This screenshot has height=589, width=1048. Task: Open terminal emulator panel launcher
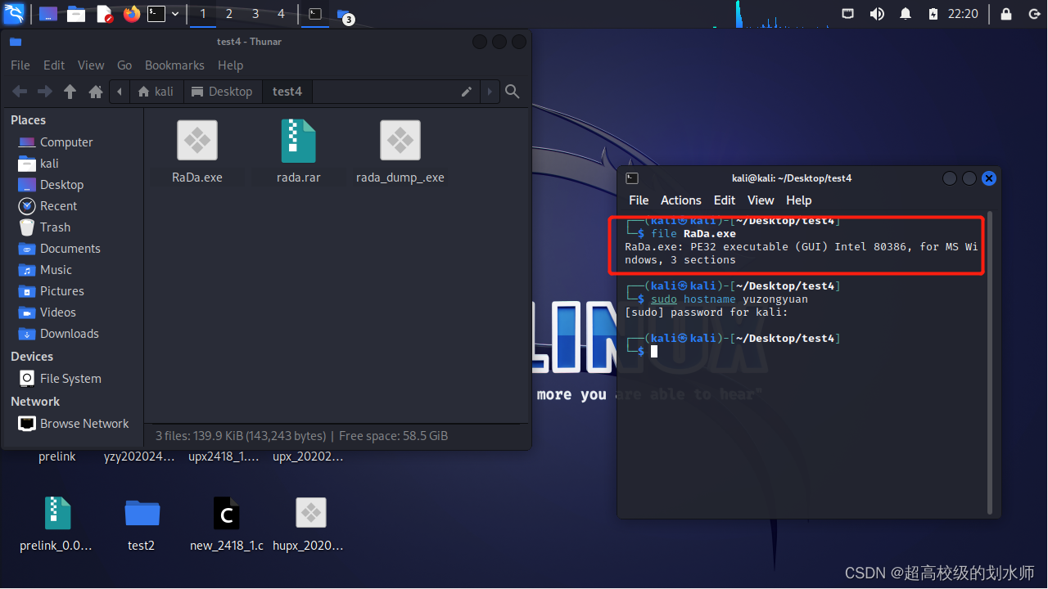[x=156, y=14]
